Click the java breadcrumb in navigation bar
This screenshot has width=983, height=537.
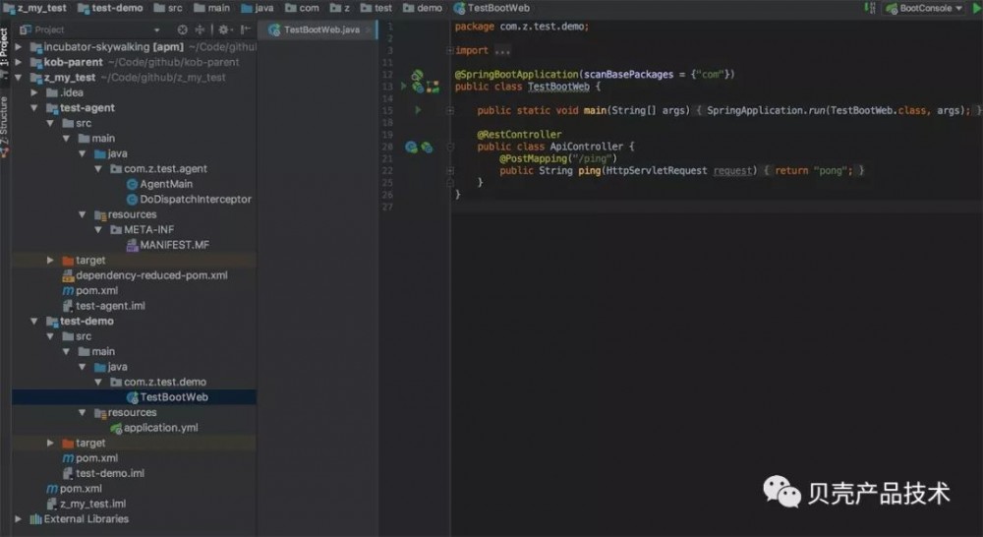(x=257, y=8)
